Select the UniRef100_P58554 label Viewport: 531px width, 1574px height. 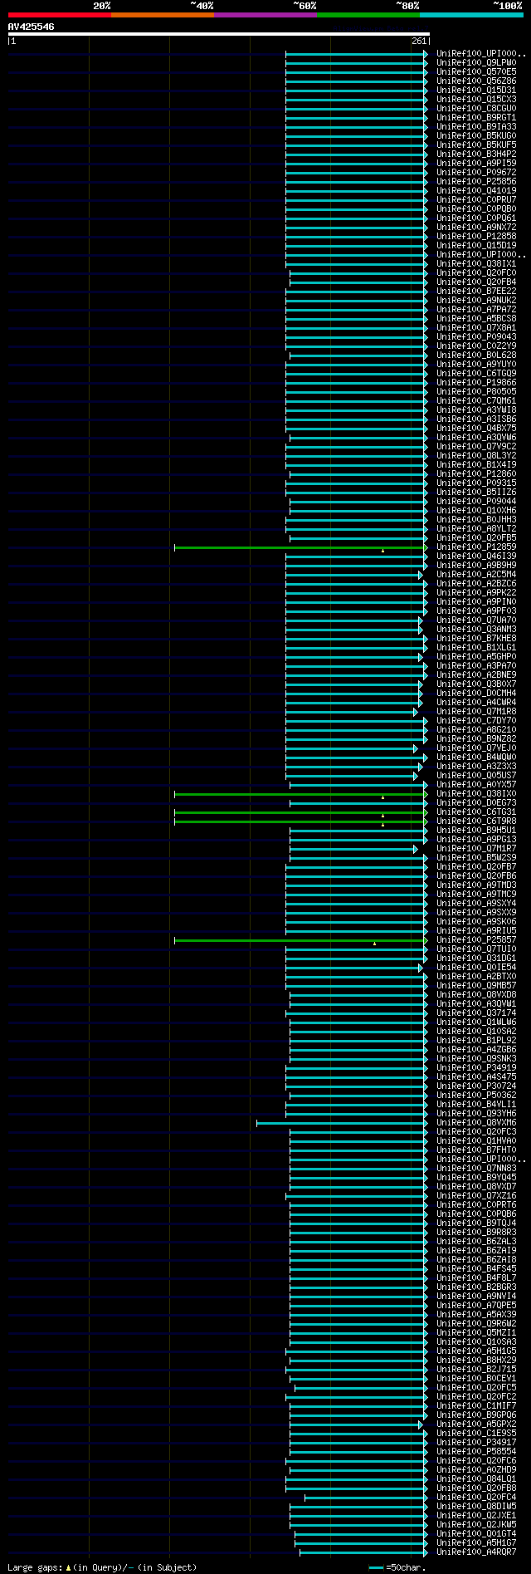(476, 1452)
